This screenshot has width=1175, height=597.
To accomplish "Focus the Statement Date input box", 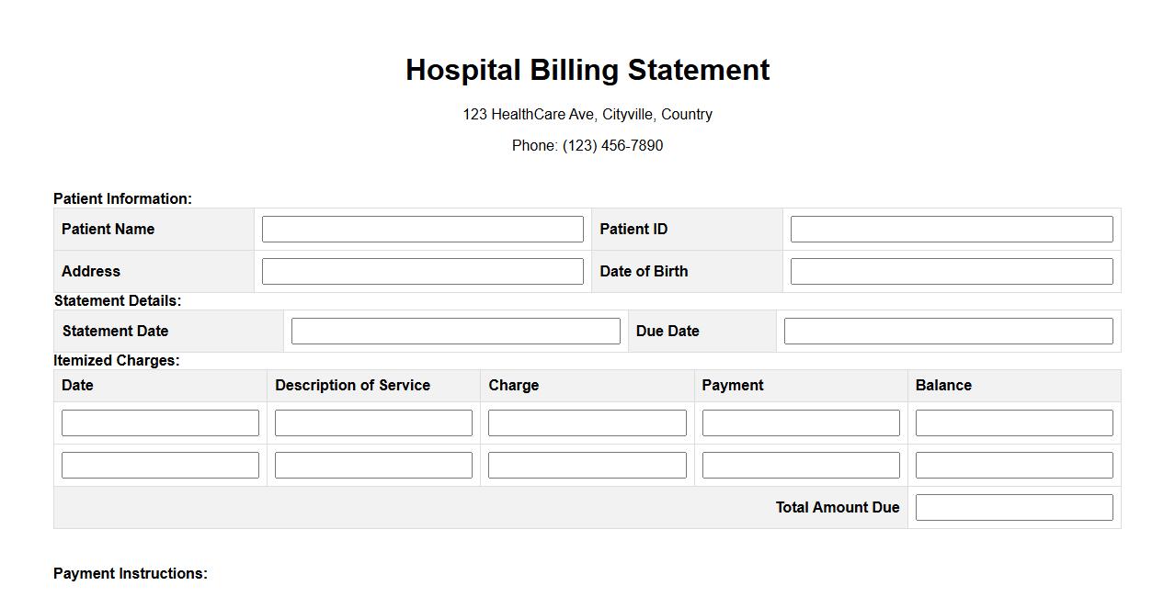I will tap(455, 332).
